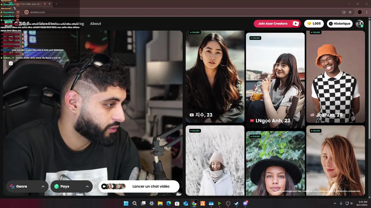Image resolution: width=371 pixels, height=208 pixels.
Task: Click the volume icon in system tray
Action: coord(352,203)
